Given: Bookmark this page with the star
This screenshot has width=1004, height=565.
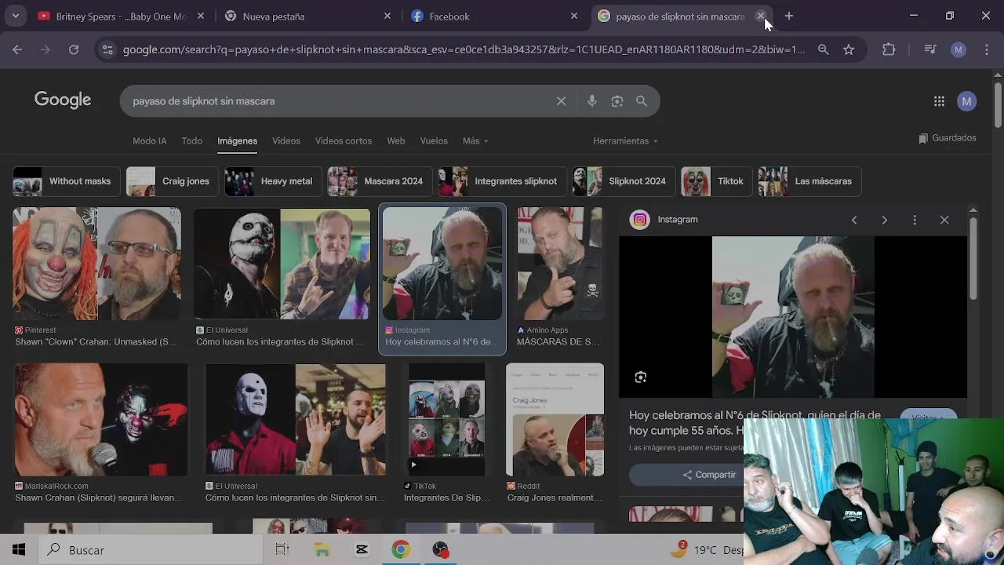Looking at the screenshot, I should pos(849,49).
